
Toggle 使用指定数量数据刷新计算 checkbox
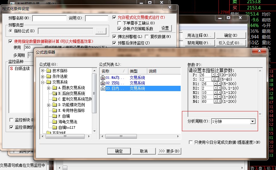pos(10,41)
